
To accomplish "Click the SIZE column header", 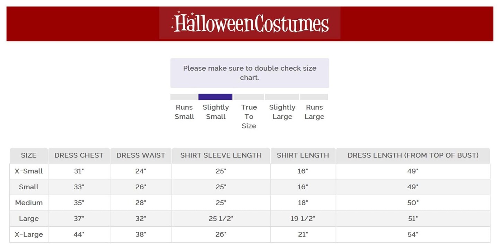I will tap(29, 155).
